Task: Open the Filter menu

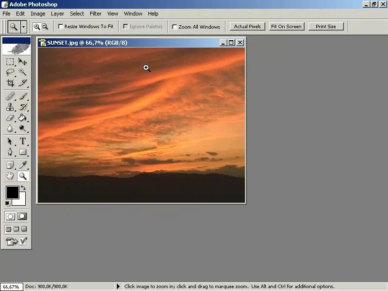Action: coord(96,14)
